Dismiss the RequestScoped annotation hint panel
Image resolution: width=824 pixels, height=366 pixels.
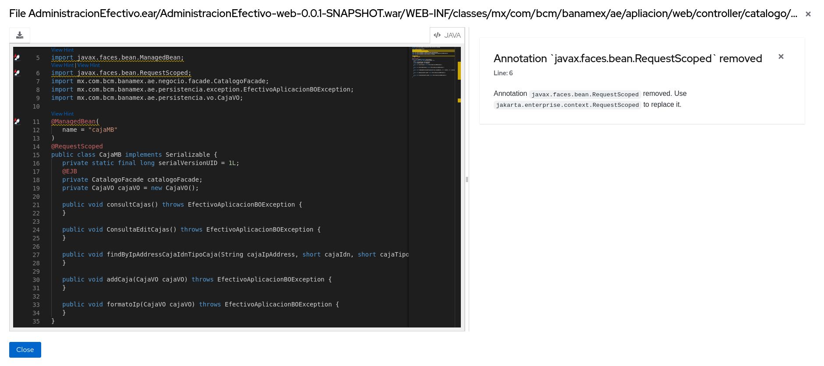pos(781,56)
